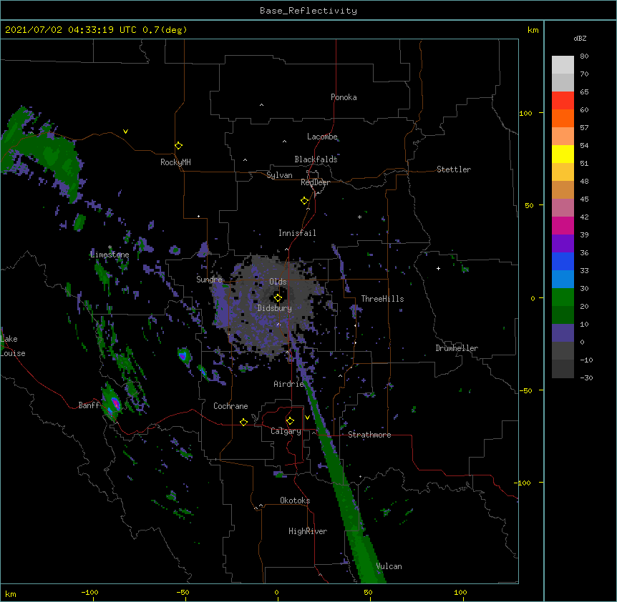Click the km unit label at bottom left
Viewport: 617px width, 602px height.
pos(11,593)
